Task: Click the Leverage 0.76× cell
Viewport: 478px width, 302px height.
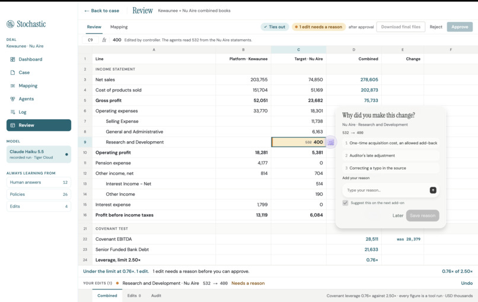Action: coord(372,260)
